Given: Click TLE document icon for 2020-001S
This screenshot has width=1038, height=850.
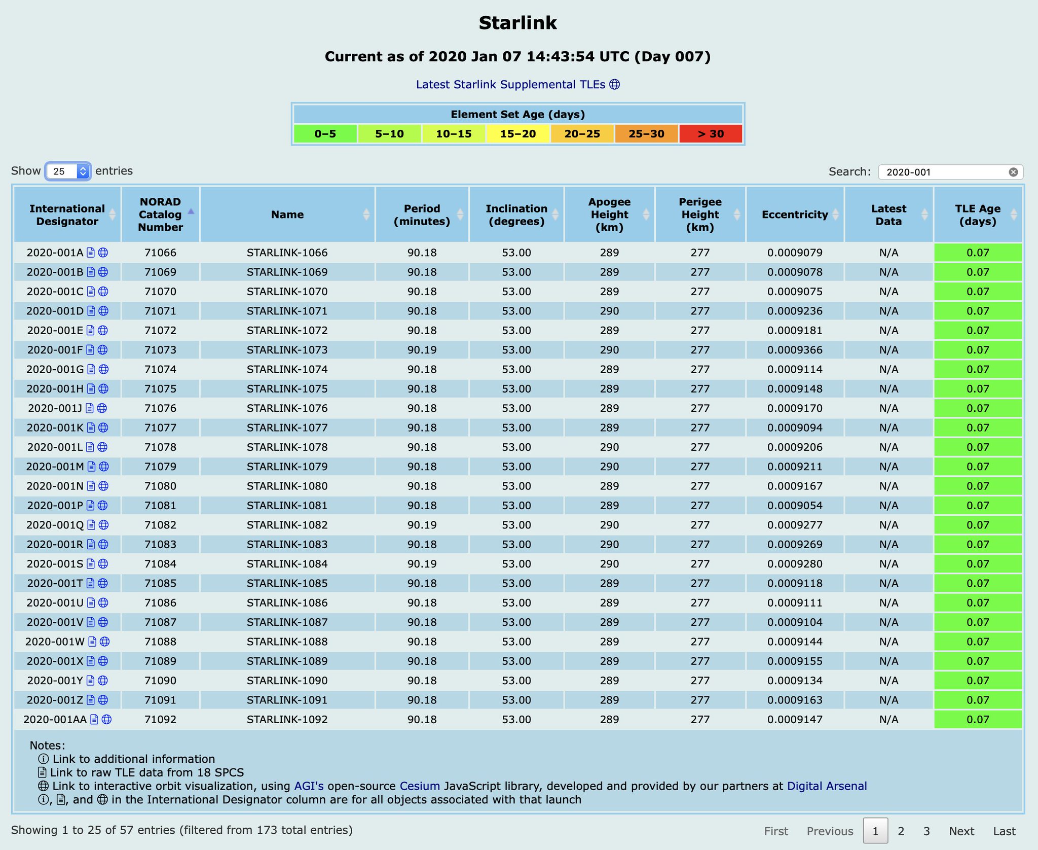Looking at the screenshot, I should [x=91, y=564].
